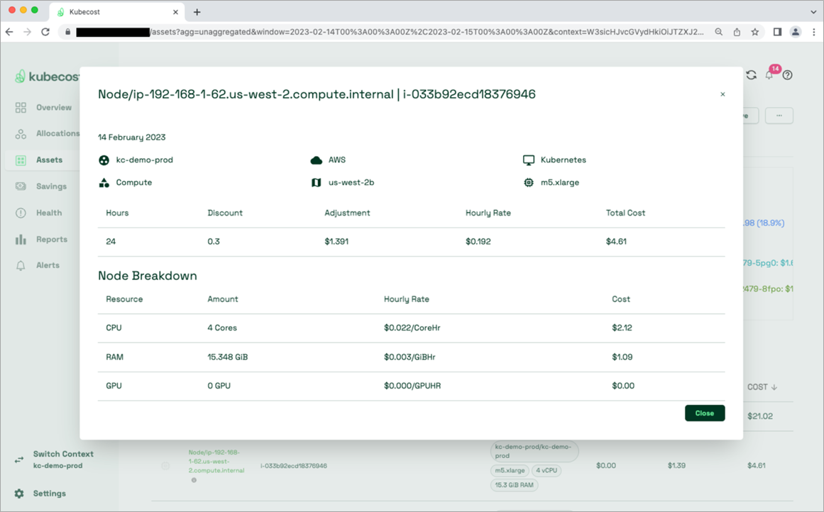Click the Adjustment value $1.391
Image resolution: width=824 pixels, height=512 pixels.
coord(336,242)
